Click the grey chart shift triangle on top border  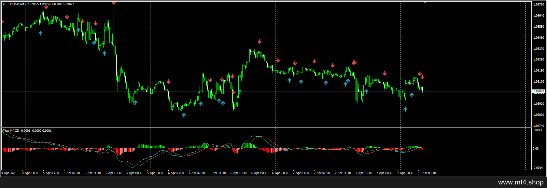tap(425, 2)
